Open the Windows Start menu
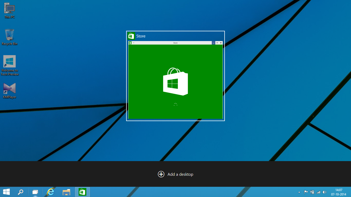351x197 pixels. pyautogui.click(x=6, y=192)
